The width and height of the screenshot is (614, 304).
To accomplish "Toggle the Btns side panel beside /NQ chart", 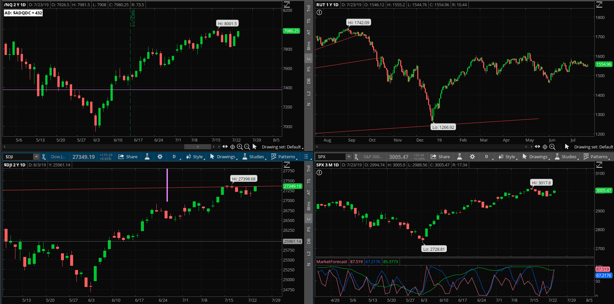I will [308, 46].
